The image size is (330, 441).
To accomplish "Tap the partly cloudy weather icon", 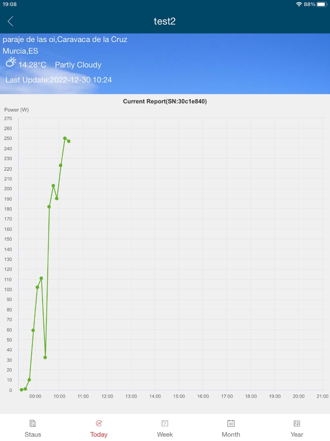I will coord(11,62).
